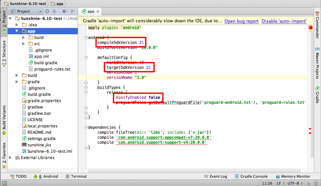This screenshot has height=186, width=321.
Task: Expand External Libraries node
Action: (x=10, y=157)
